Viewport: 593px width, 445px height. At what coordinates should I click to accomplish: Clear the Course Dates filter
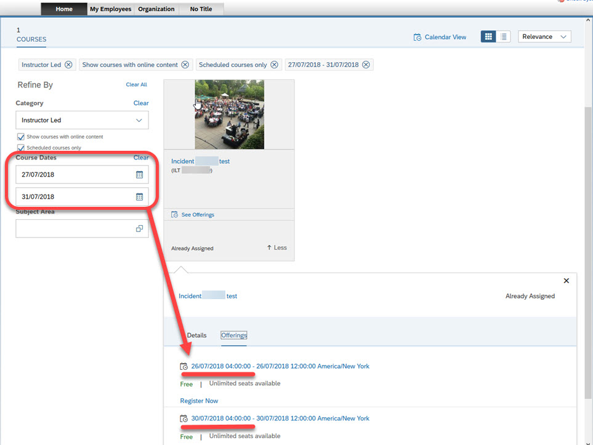141,158
